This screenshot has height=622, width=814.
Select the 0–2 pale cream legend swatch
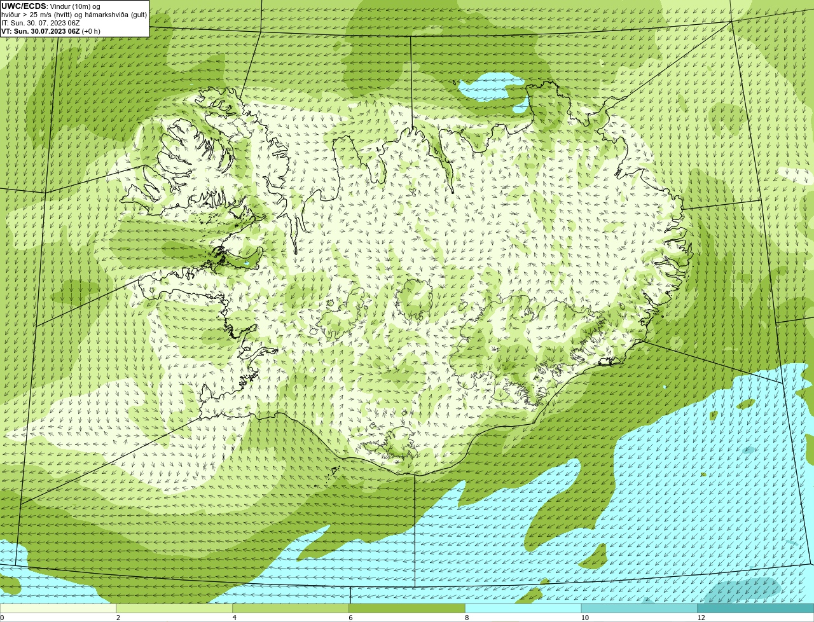coord(58,608)
